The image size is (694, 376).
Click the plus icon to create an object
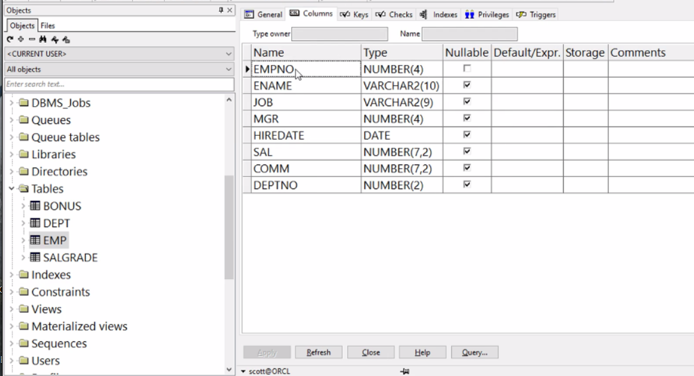click(x=21, y=39)
